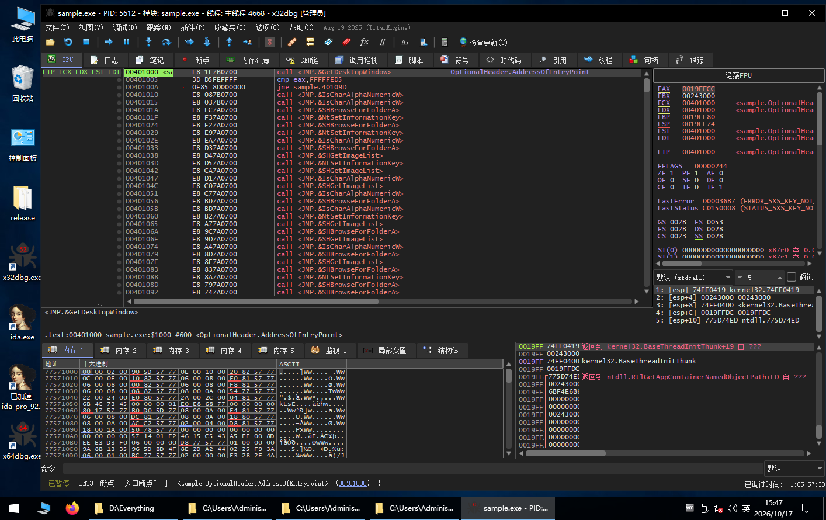The height and width of the screenshot is (520, 826).
Task: Click the command input field
Action: click(412, 469)
